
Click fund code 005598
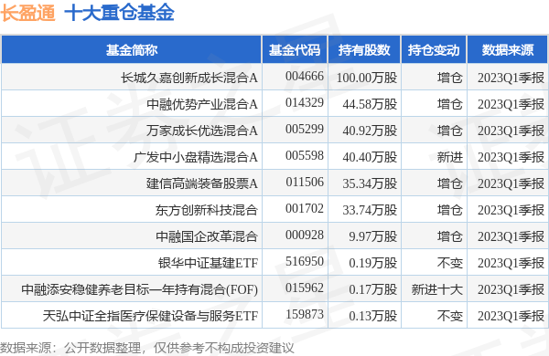305,156
